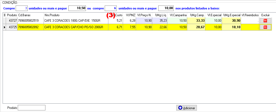Select product code cell 43725
This screenshot has width=276, height=112.
click(12, 27)
